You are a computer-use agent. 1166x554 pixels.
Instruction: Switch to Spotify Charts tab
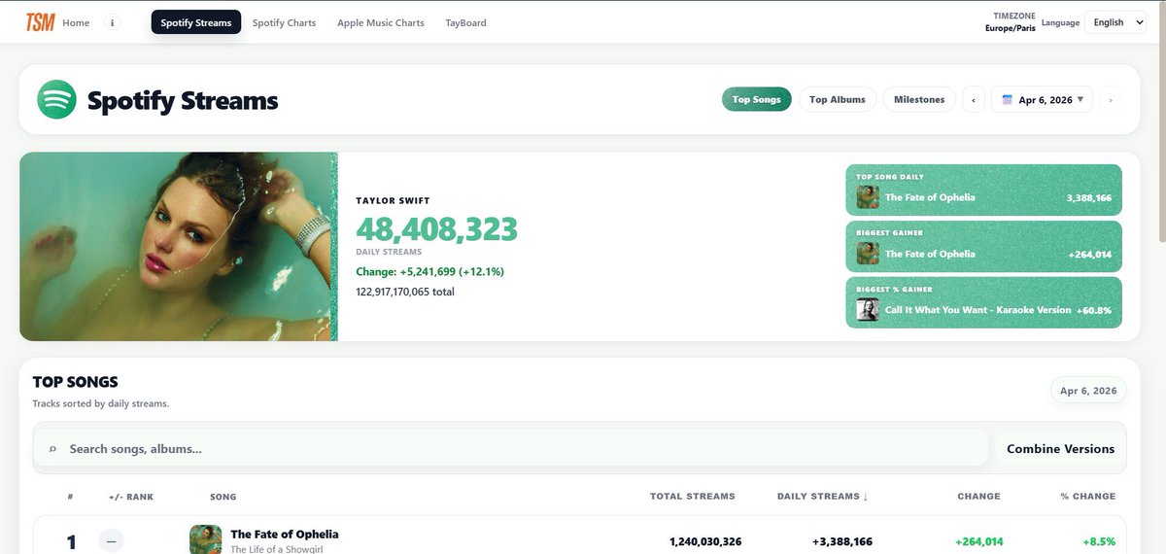tap(284, 22)
